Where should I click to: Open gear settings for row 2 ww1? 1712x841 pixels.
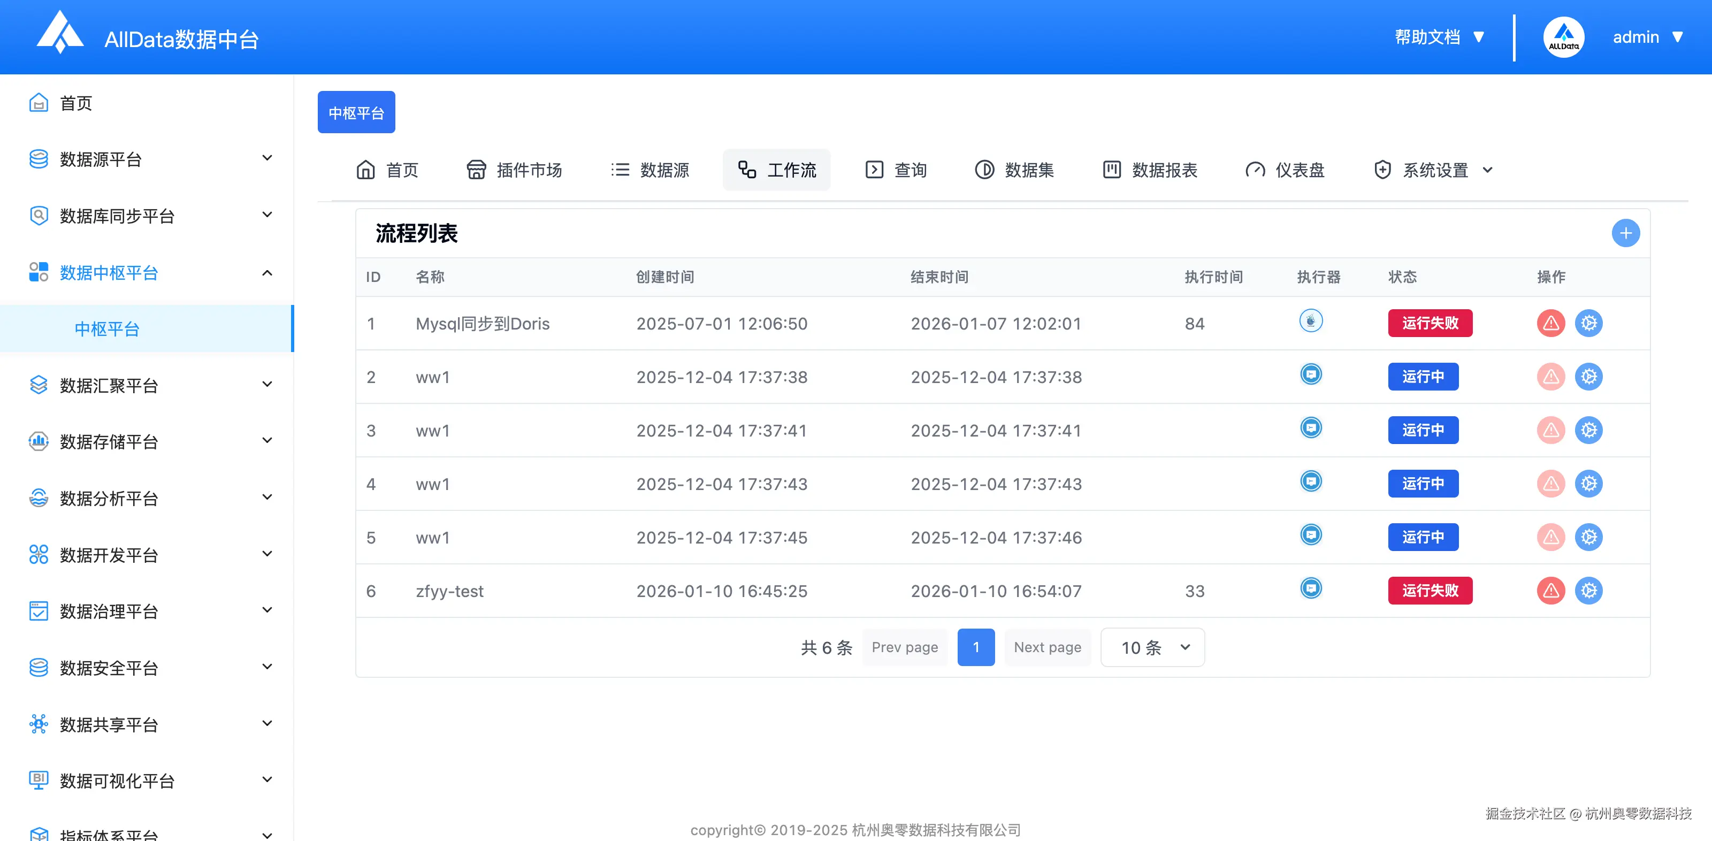click(x=1588, y=377)
